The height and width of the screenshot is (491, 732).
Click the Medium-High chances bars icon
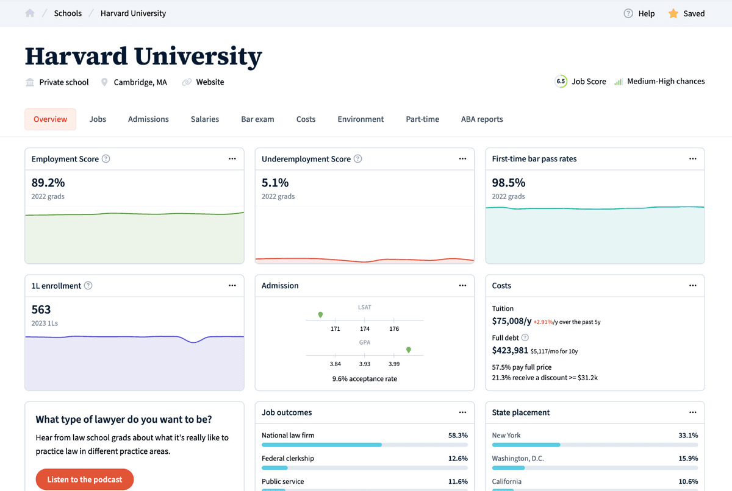620,80
